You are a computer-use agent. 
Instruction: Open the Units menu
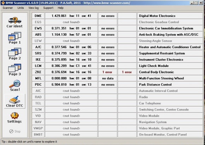coord(20,8)
